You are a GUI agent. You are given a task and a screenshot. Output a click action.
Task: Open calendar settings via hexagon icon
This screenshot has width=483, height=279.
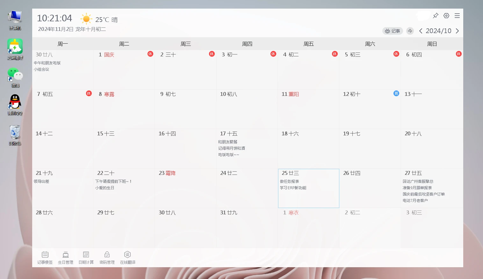tap(446, 16)
